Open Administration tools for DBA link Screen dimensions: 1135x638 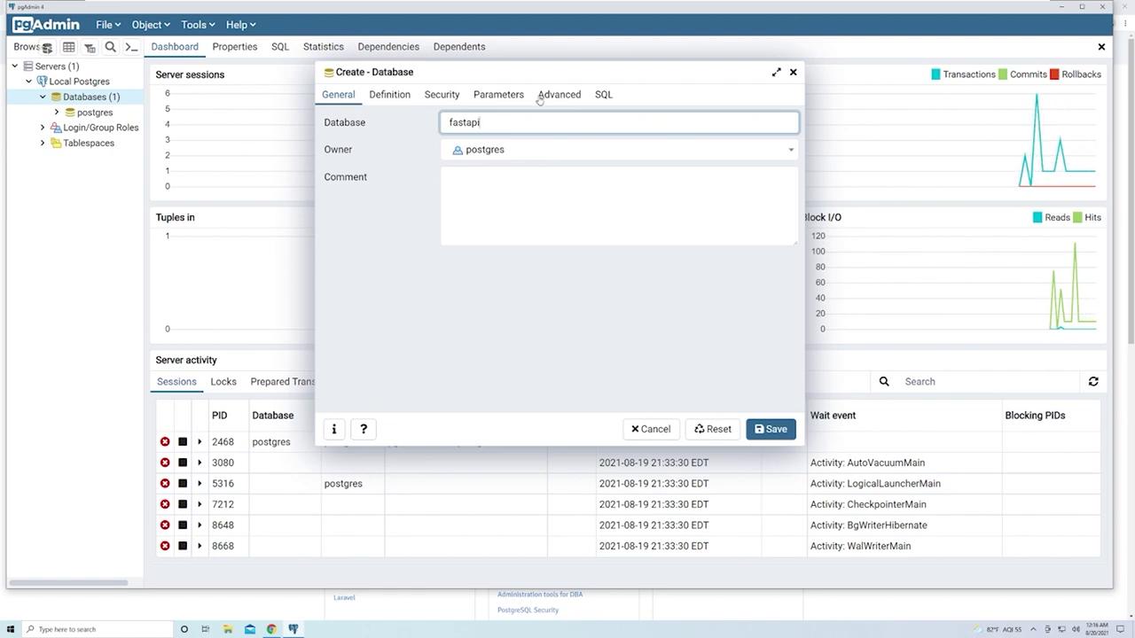pyautogui.click(x=540, y=595)
